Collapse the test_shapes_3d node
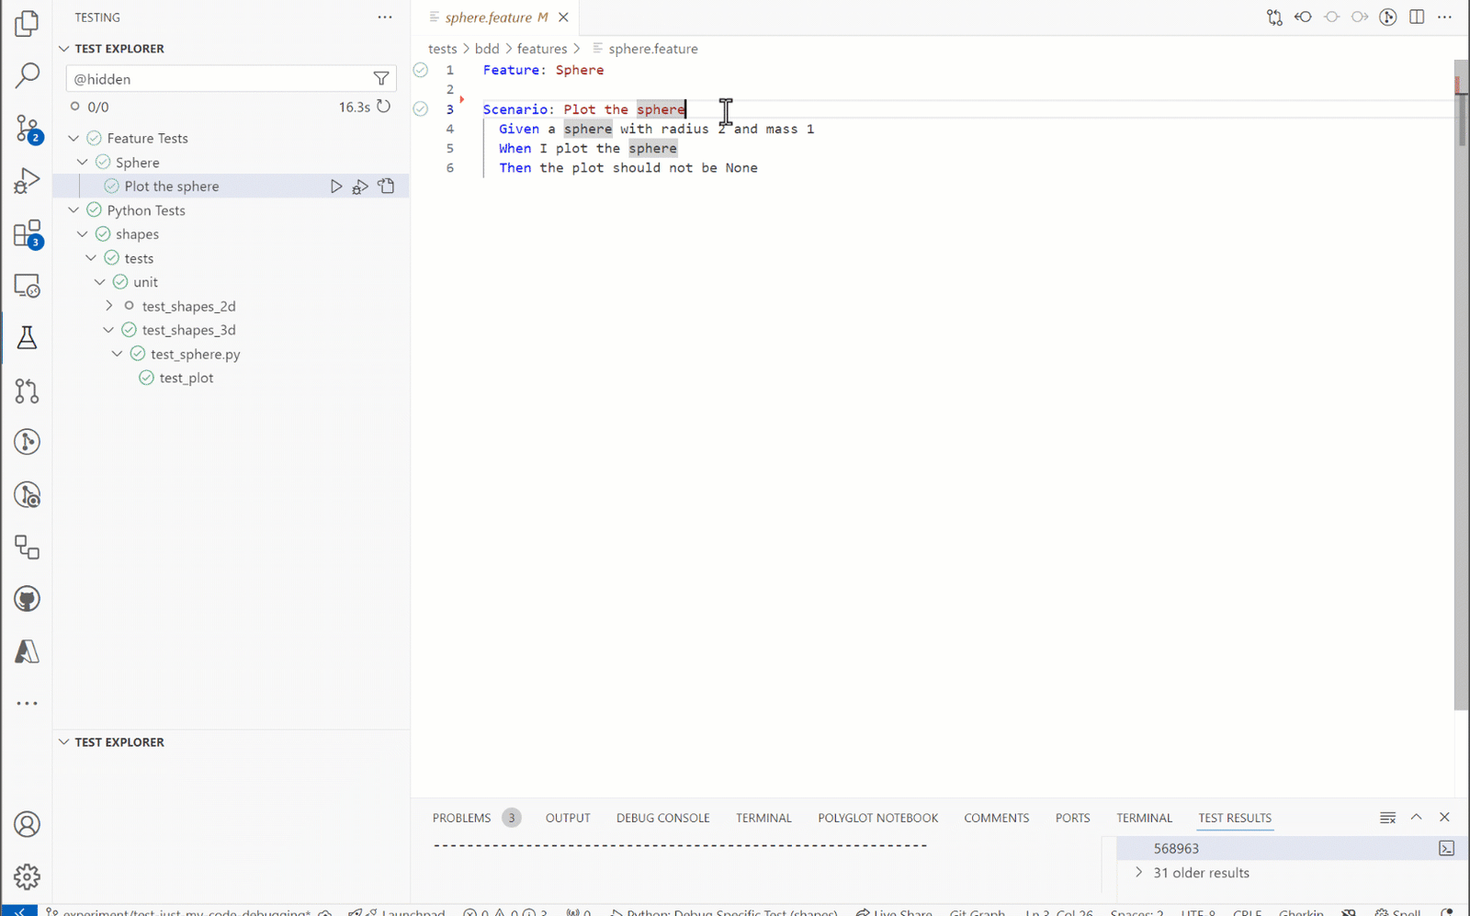The image size is (1470, 916). click(x=108, y=330)
